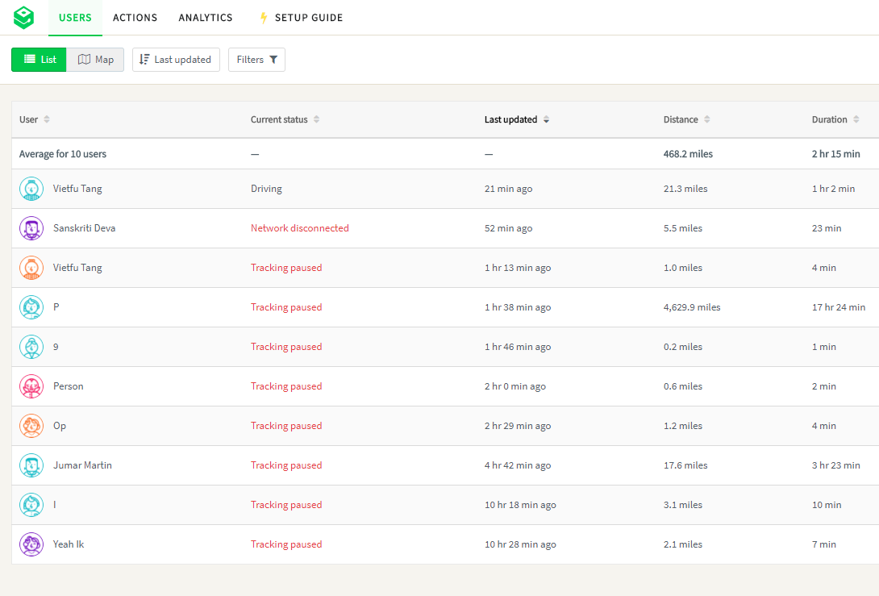Open user Jumar Martin
Viewport: 879px width, 596px height.
point(82,465)
